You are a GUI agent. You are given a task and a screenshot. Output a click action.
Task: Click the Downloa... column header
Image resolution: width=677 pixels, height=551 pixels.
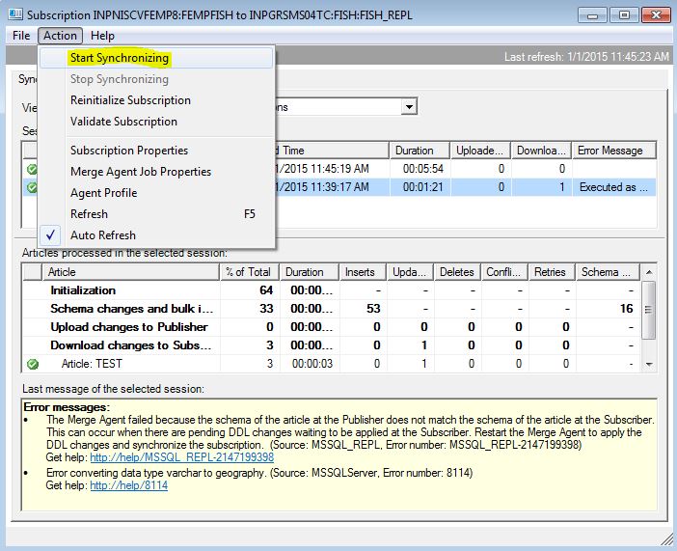pyautogui.click(x=541, y=151)
